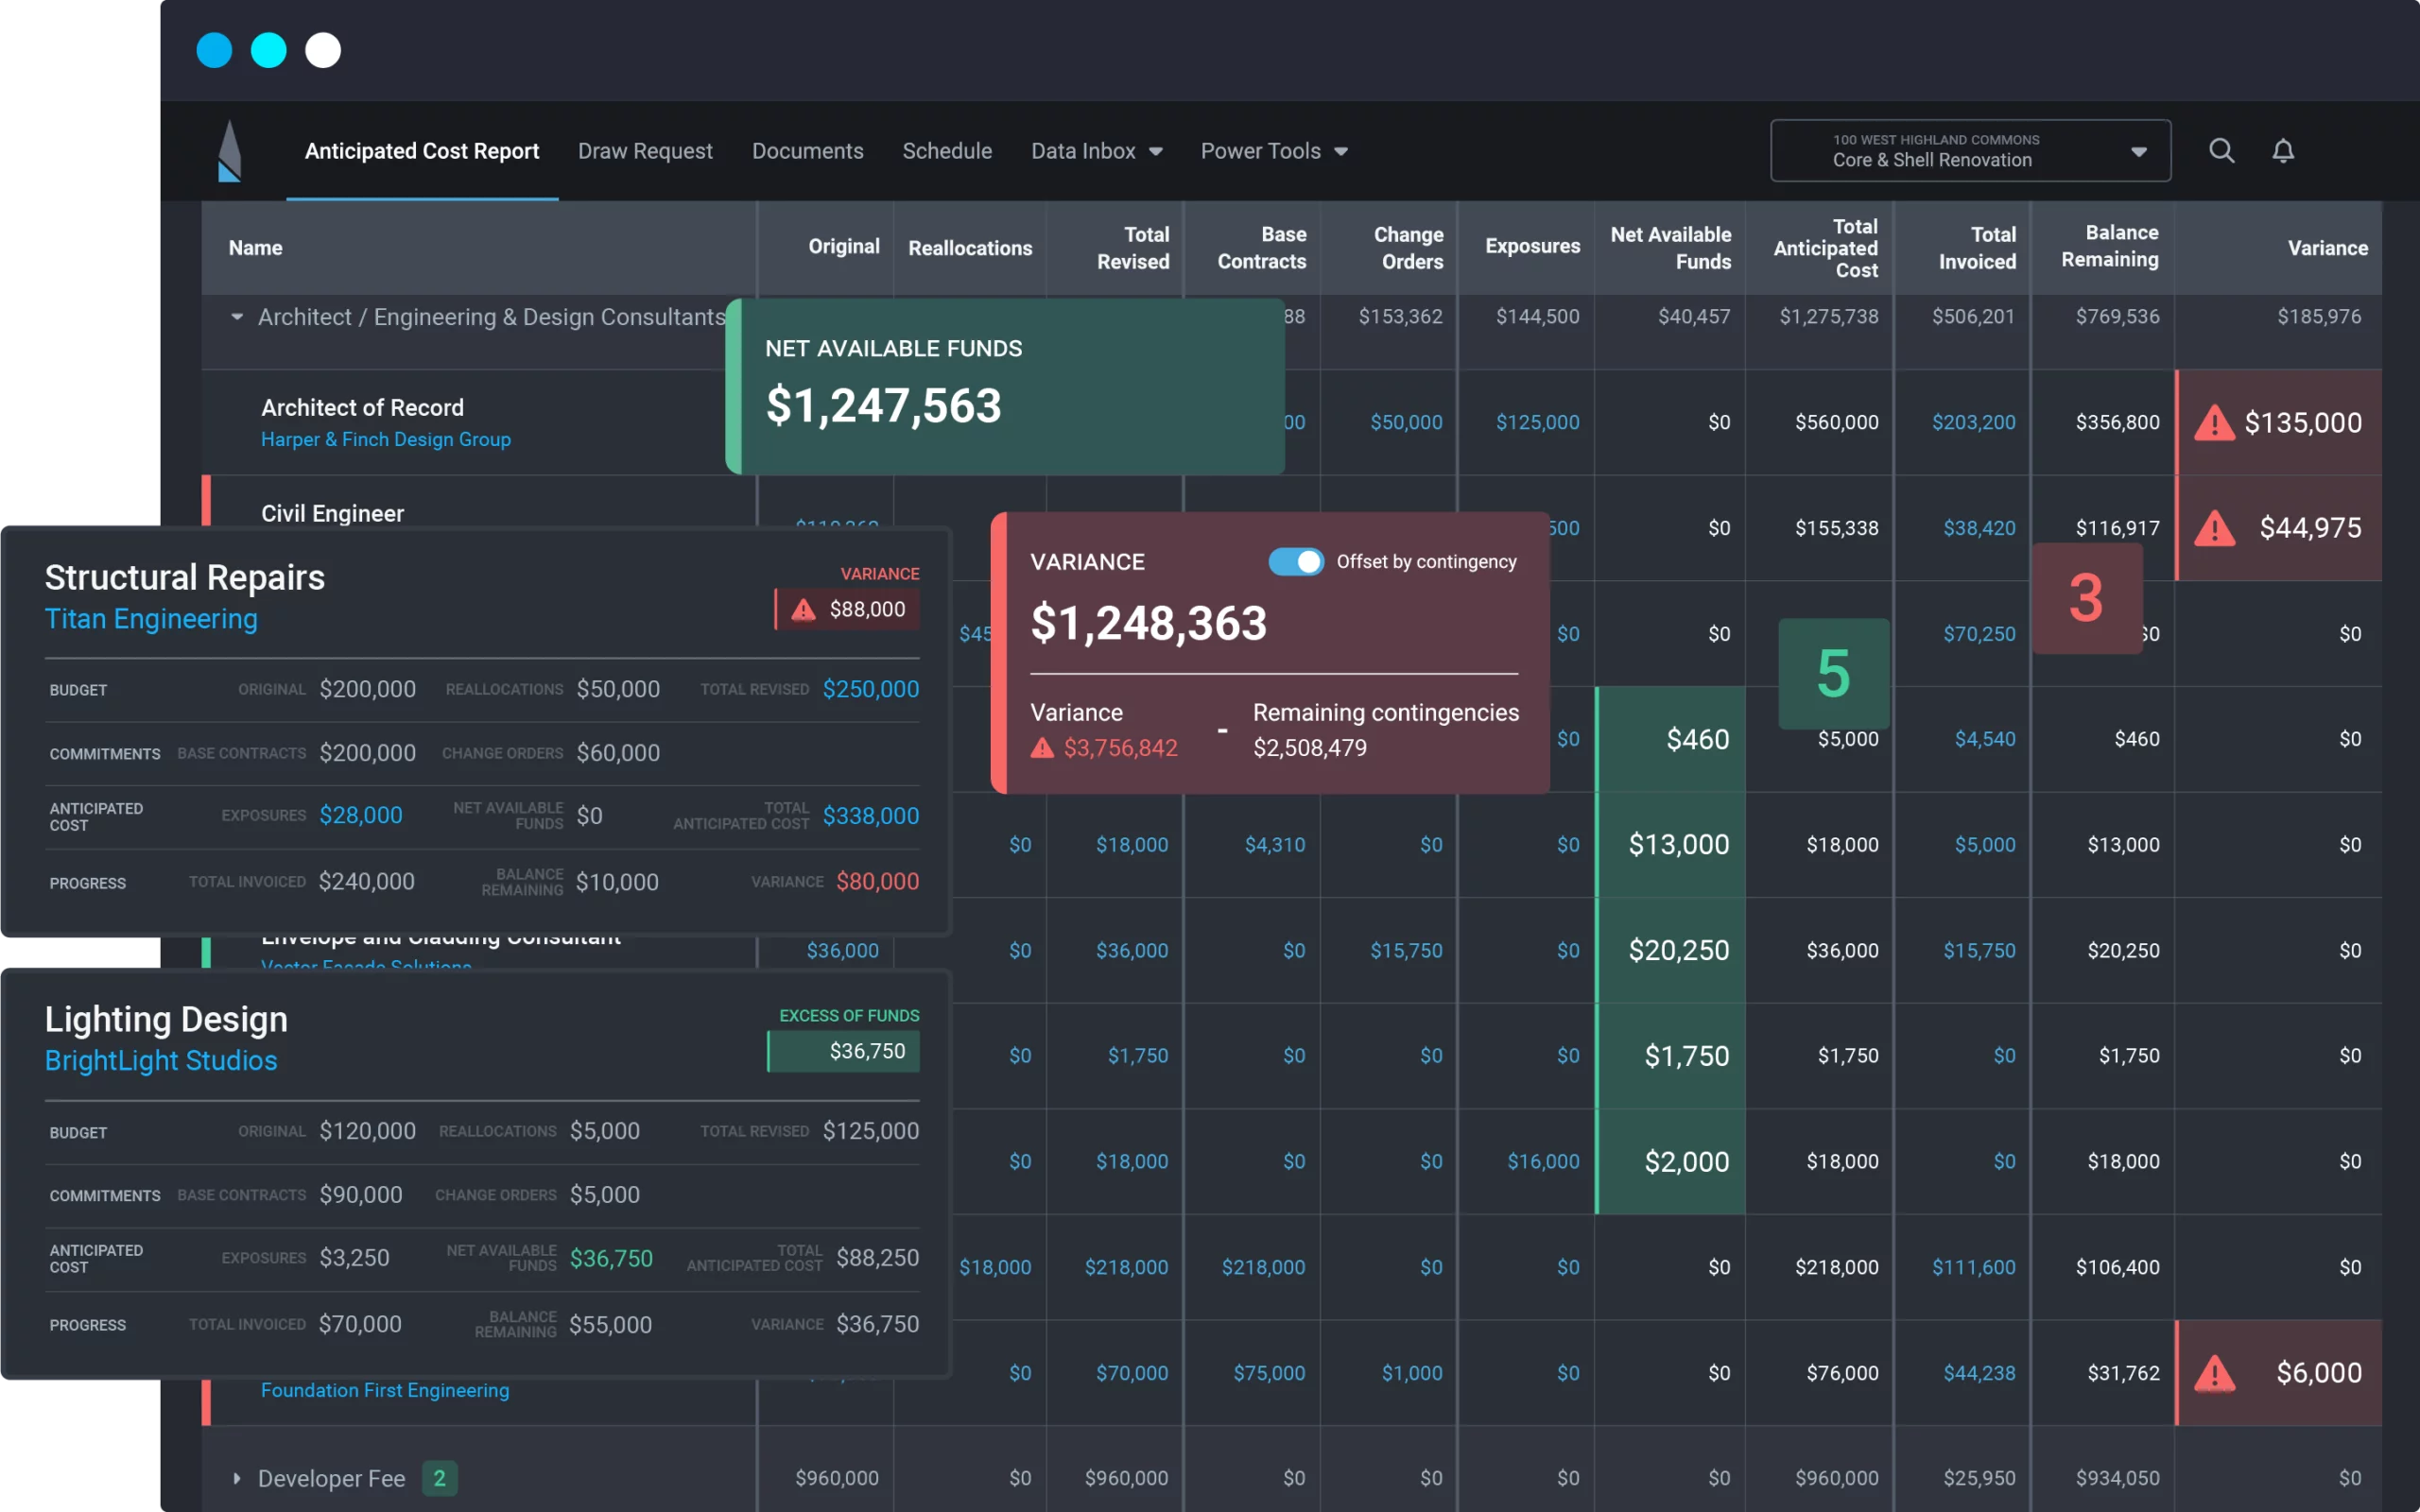
Task: Click alert triangle next to $44,975 variance
Action: (2216, 528)
